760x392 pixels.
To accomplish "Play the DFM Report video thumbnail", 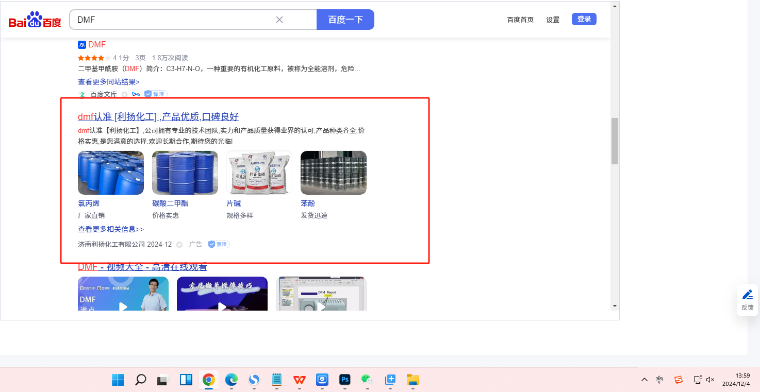I will pyautogui.click(x=321, y=294).
